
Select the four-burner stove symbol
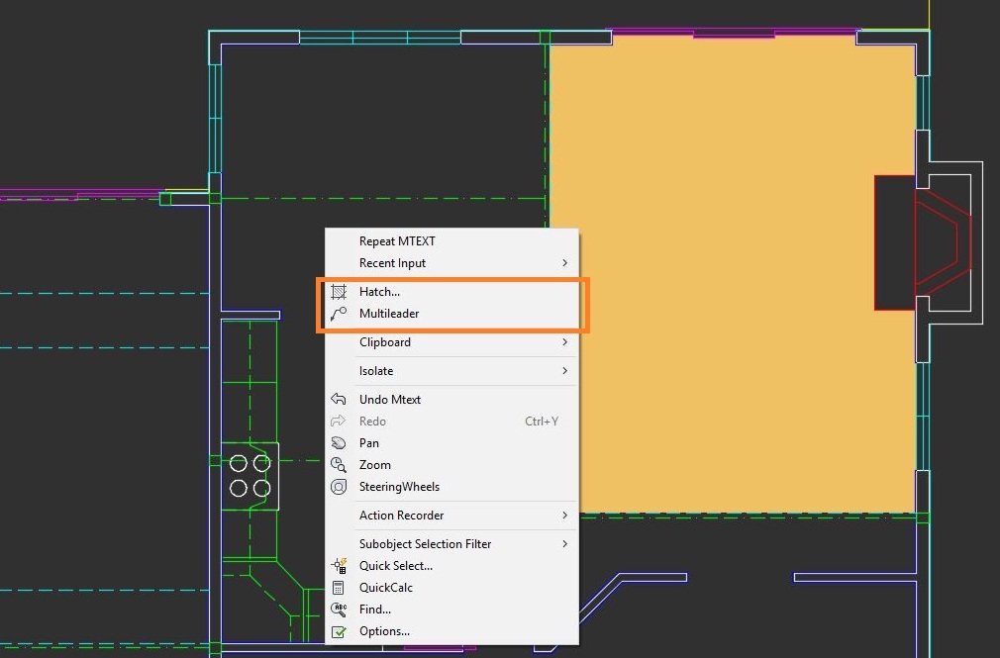pos(250,476)
